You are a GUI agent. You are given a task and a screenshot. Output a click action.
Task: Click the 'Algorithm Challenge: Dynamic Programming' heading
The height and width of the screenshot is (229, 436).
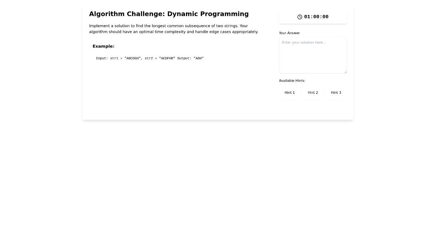tap(169, 14)
